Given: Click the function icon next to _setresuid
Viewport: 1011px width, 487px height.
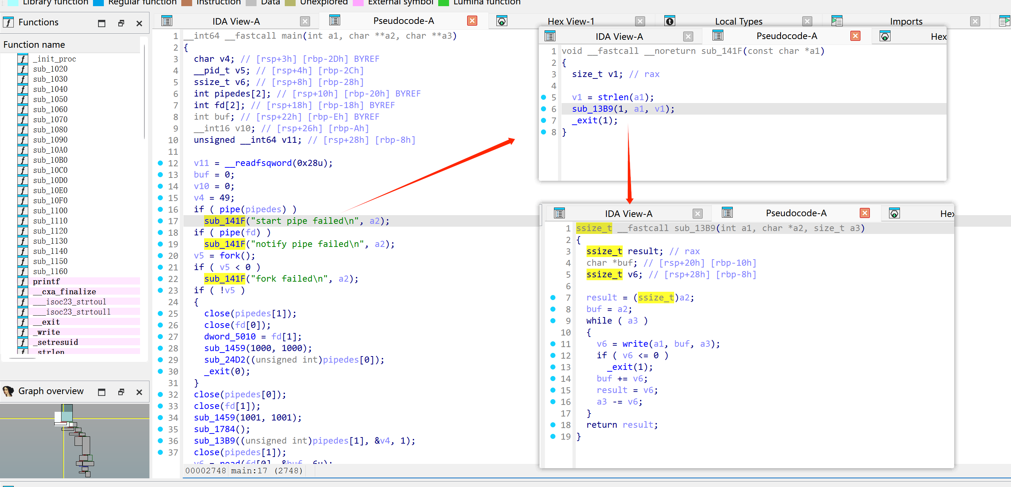Looking at the screenshot, I should click(x=23, y=342).
